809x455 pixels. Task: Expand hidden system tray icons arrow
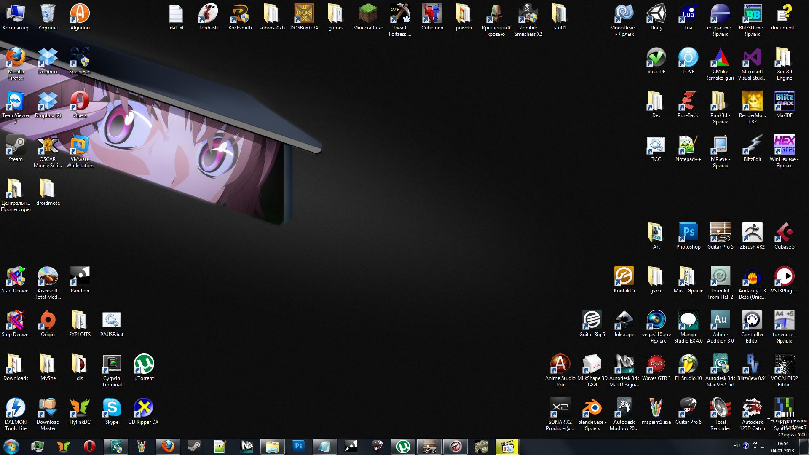click(x=763, y=447)
